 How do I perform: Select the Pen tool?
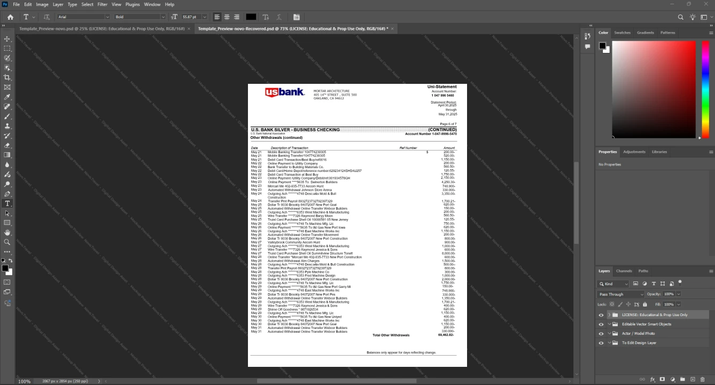7,194
